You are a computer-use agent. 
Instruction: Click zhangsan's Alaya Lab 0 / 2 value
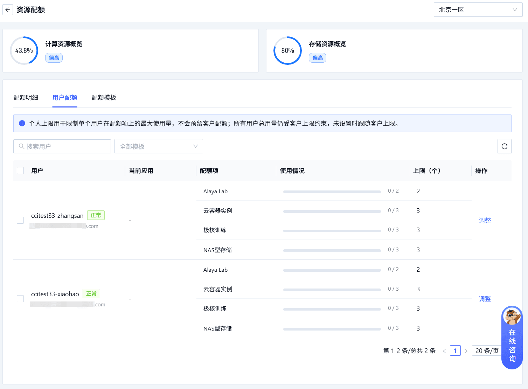tap(393, 191)
